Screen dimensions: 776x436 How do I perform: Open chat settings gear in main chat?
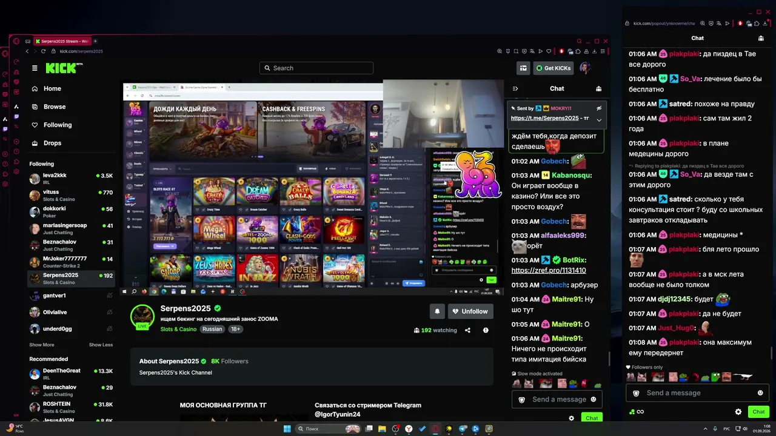click(571, 418)
